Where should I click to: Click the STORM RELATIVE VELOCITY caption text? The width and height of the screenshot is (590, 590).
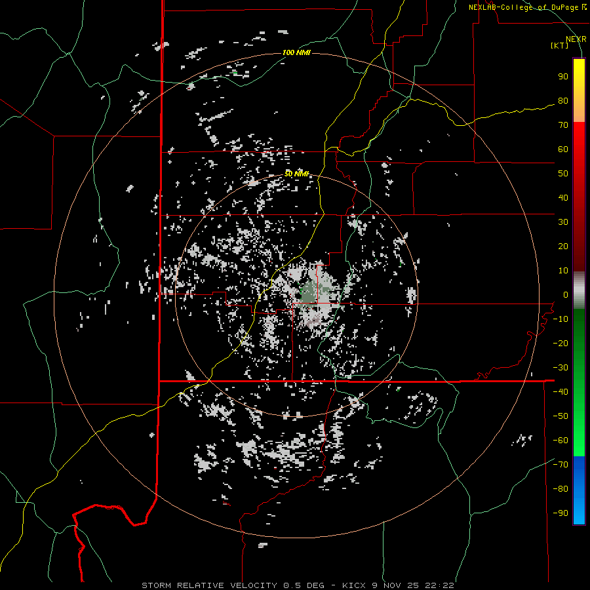pos(210,585)
